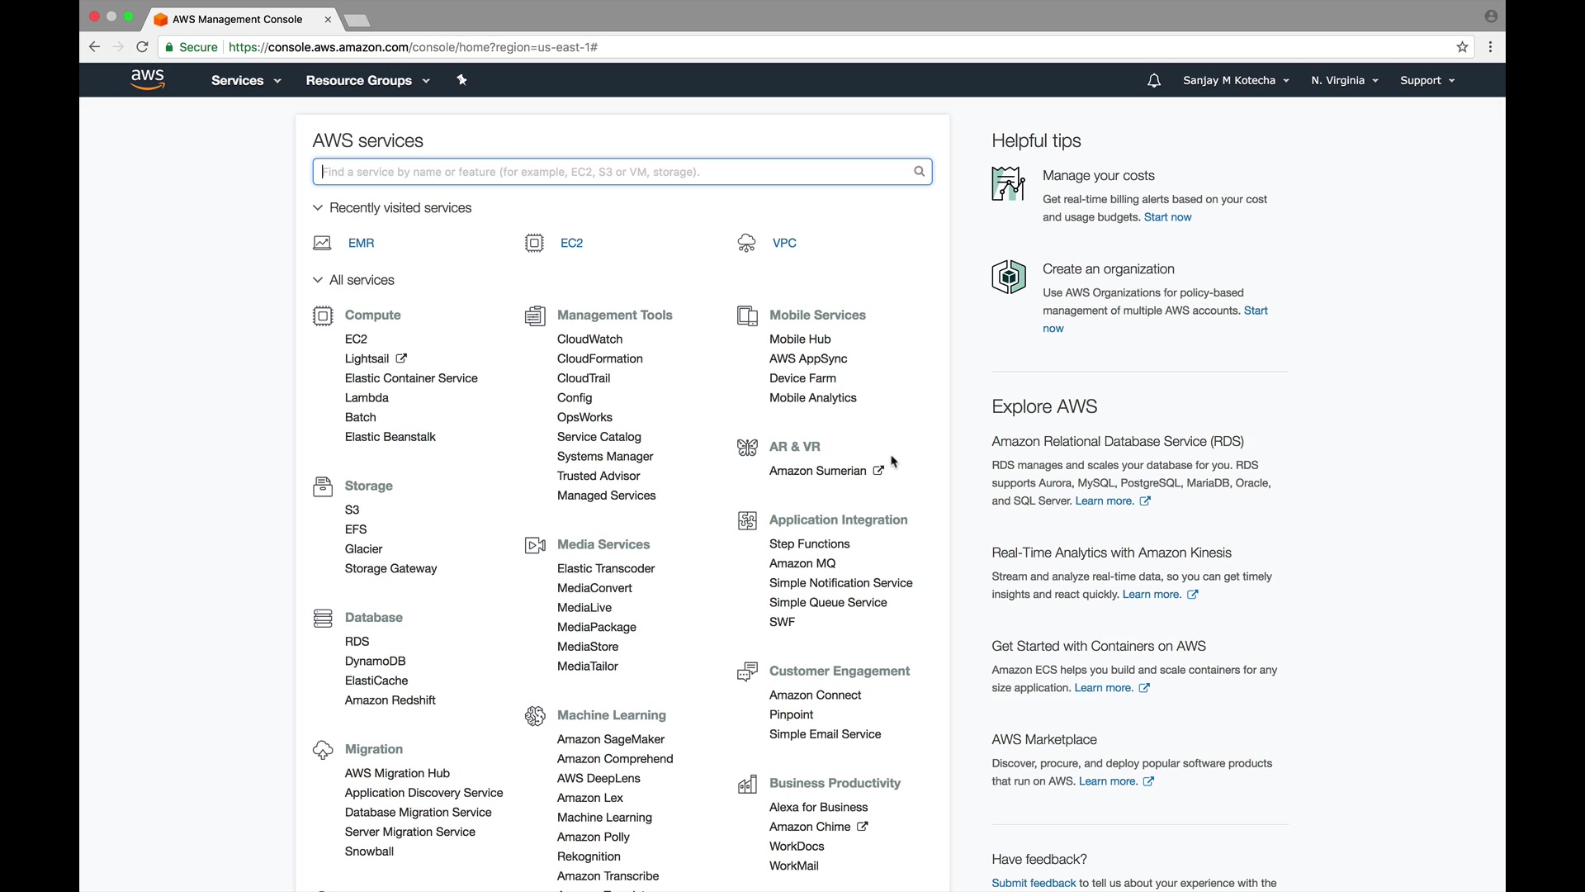Viewport: 1585px width, 892px height.
Task: Click the AWS logo home icon
Action: click(148, 80)
